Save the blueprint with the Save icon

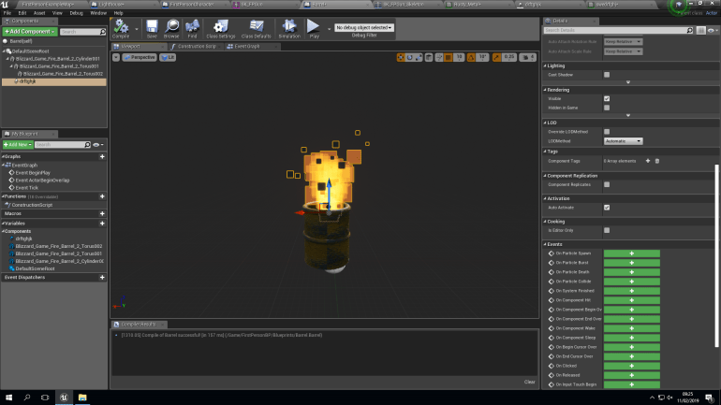[x=151, y=28]
